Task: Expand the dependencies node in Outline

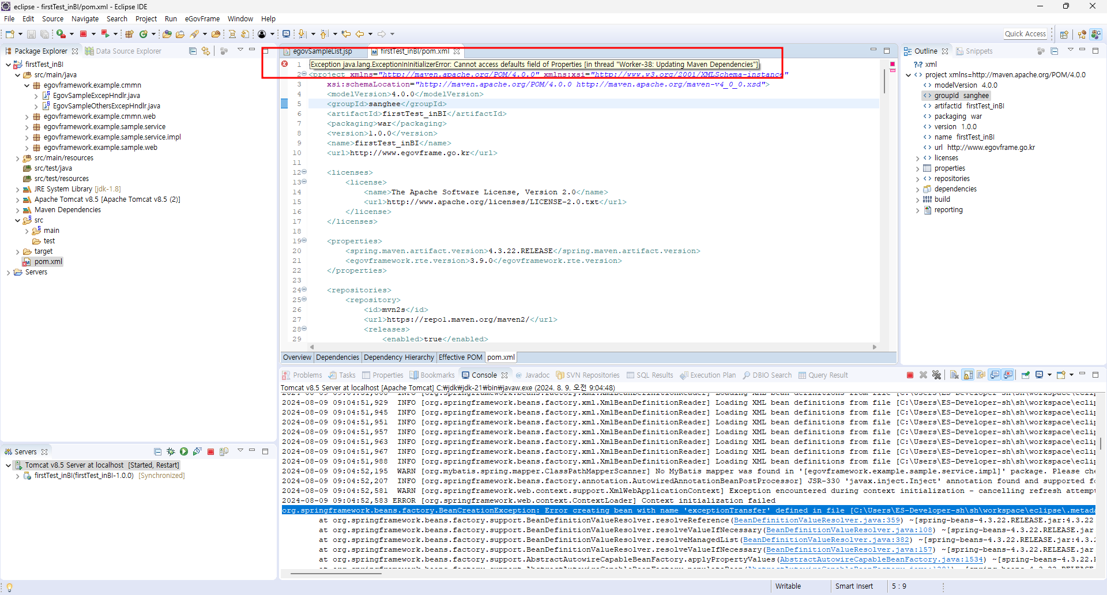Action: click(x=917, y=189)
